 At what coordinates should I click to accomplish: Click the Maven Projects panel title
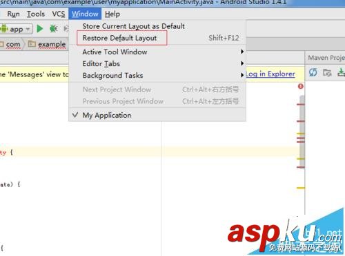(x=326, y=58)
